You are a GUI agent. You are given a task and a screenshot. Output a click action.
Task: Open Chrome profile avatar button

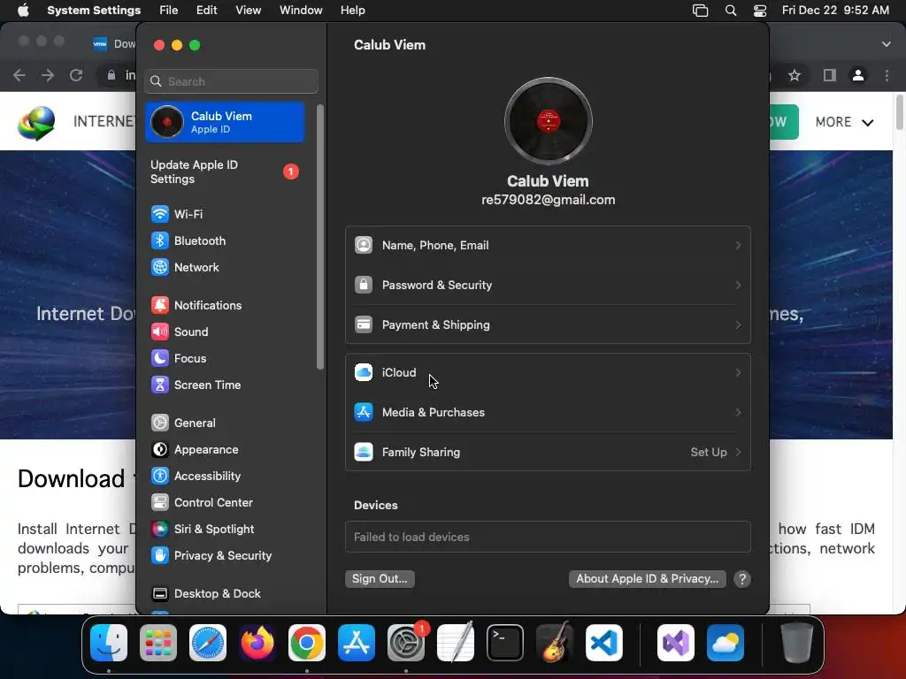[858, 76]
